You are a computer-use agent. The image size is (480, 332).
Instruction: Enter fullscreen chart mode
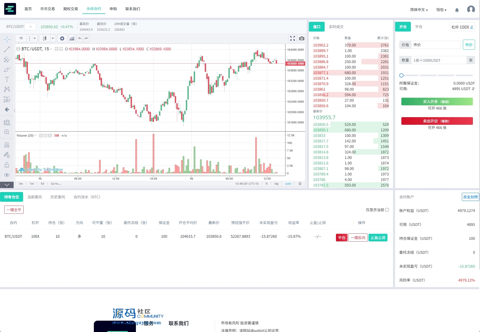293,39
